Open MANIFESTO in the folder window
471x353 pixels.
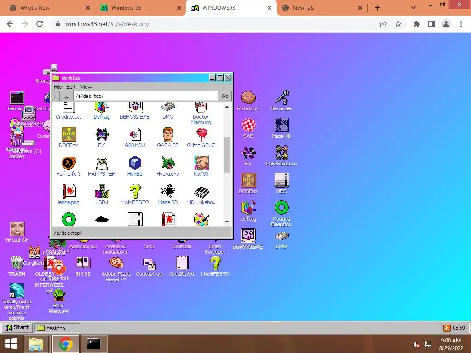coord(135,194)
